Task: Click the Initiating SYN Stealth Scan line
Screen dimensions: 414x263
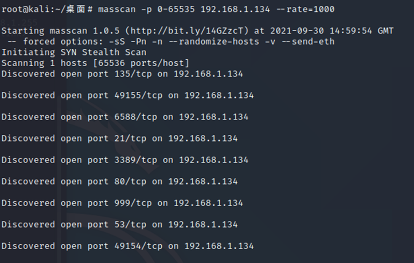Action: [74, 53]
